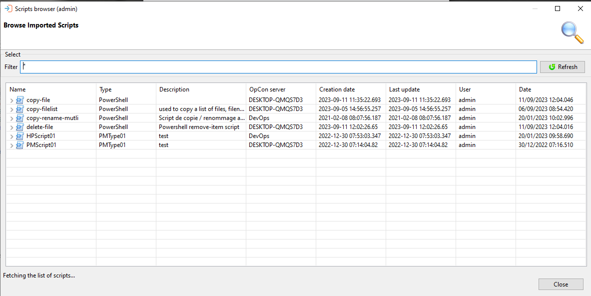Click date 20/01/2023 09:58.690
591x296 pixels.
tap(546, 136)
